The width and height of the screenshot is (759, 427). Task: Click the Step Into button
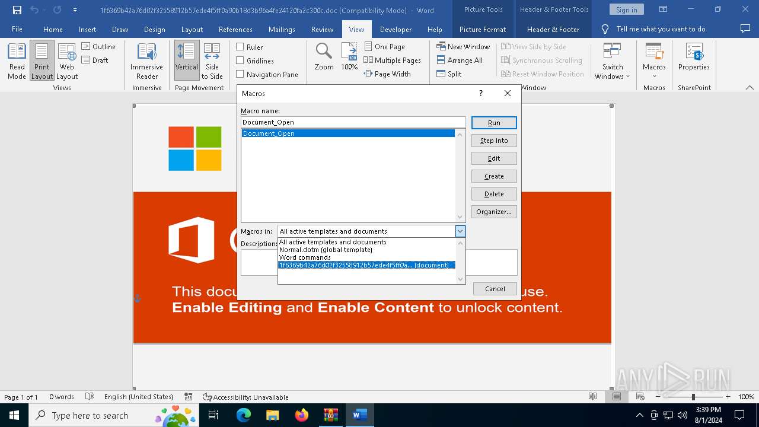click(494, 141)
